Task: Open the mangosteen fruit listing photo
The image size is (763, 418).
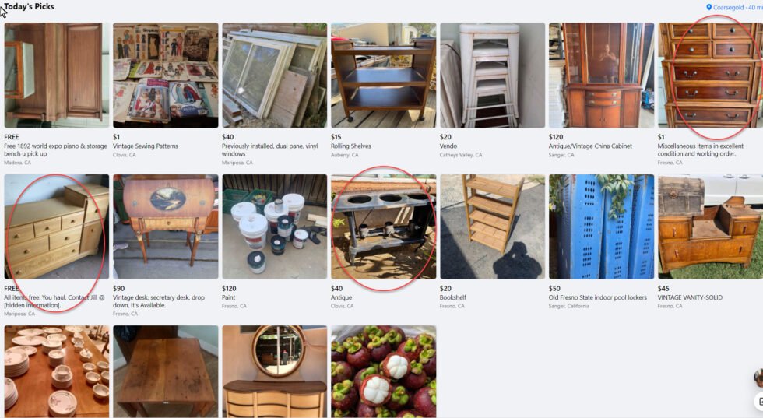Action: pyautogui.click(x=383, y=371)
